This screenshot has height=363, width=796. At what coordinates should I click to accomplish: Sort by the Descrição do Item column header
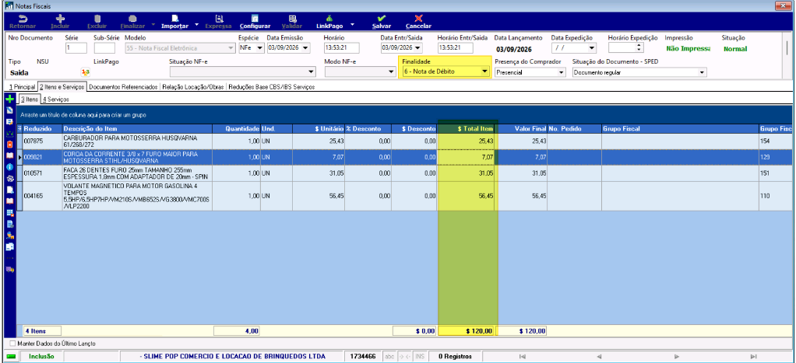pyautogui.click(x=137, y=129)
